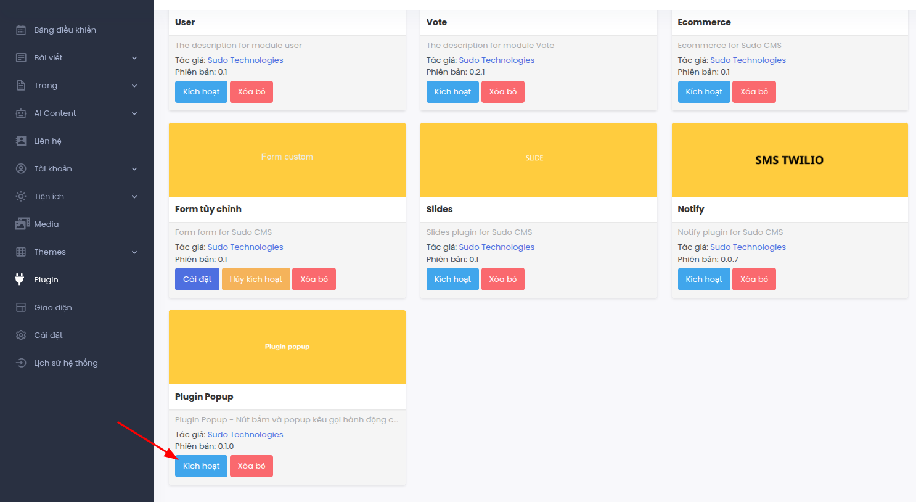Select the Plugin plug icon
Screen dimensions: 916x502
pyautogui.click(x=20, y=279)
